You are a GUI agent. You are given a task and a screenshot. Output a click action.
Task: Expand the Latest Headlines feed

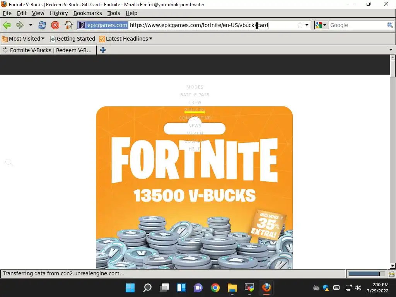pyautogui.click(x=126, y=39)
